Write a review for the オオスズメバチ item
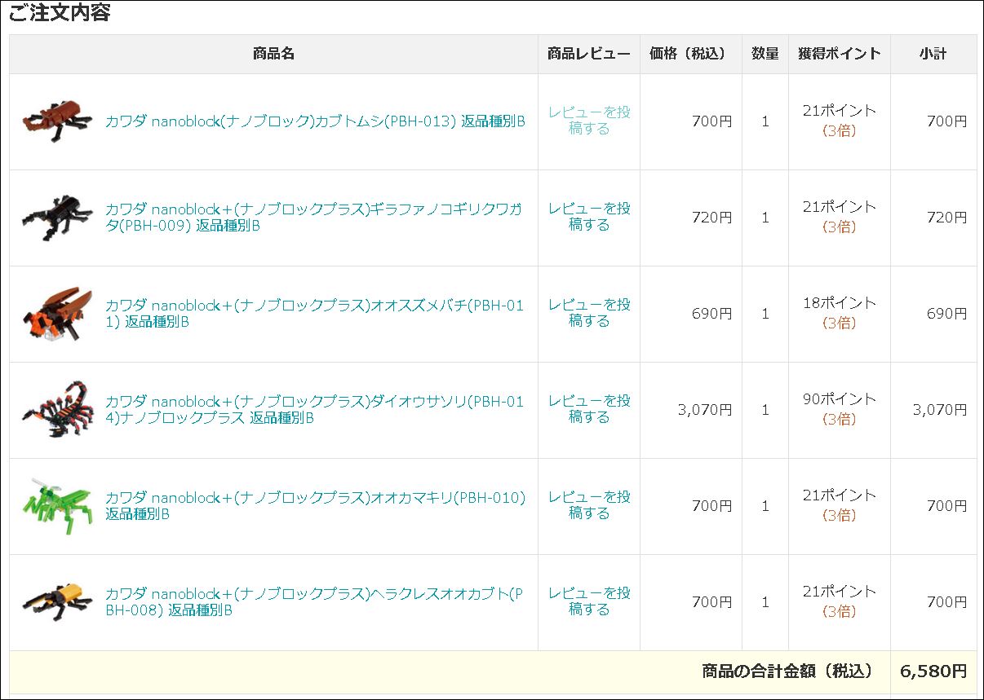Viewport: 984px width, 700px height. point(589,313)
